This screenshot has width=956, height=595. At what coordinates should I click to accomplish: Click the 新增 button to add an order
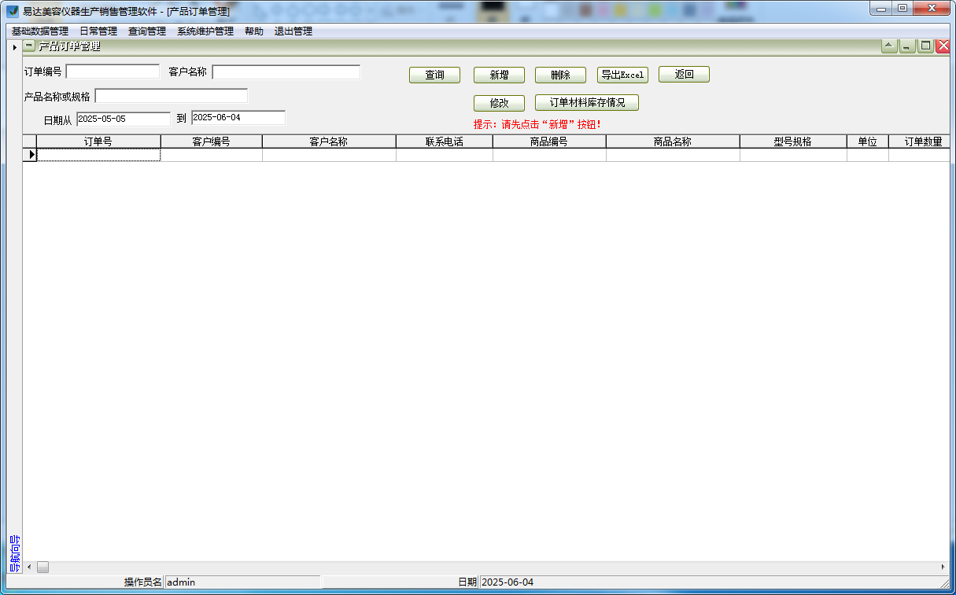499,75
